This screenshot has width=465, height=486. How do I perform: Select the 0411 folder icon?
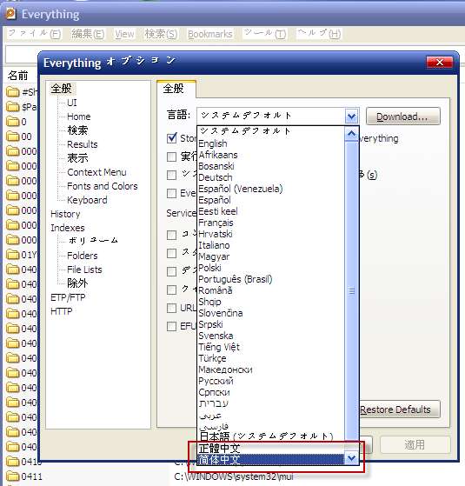coord(13,476)
